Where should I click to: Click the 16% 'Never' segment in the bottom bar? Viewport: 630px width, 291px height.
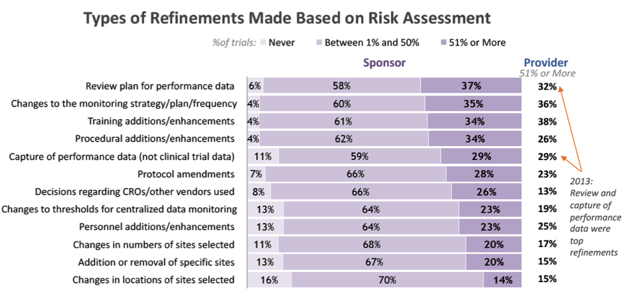click(269, 280)
